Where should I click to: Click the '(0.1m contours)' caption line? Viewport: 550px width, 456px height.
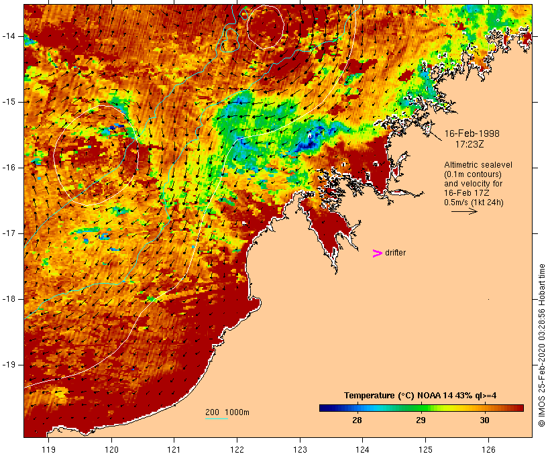[473, 174]
